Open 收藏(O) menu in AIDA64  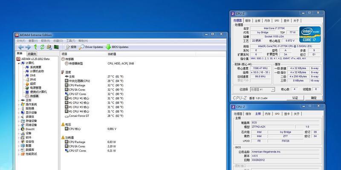tap(58, 41)
